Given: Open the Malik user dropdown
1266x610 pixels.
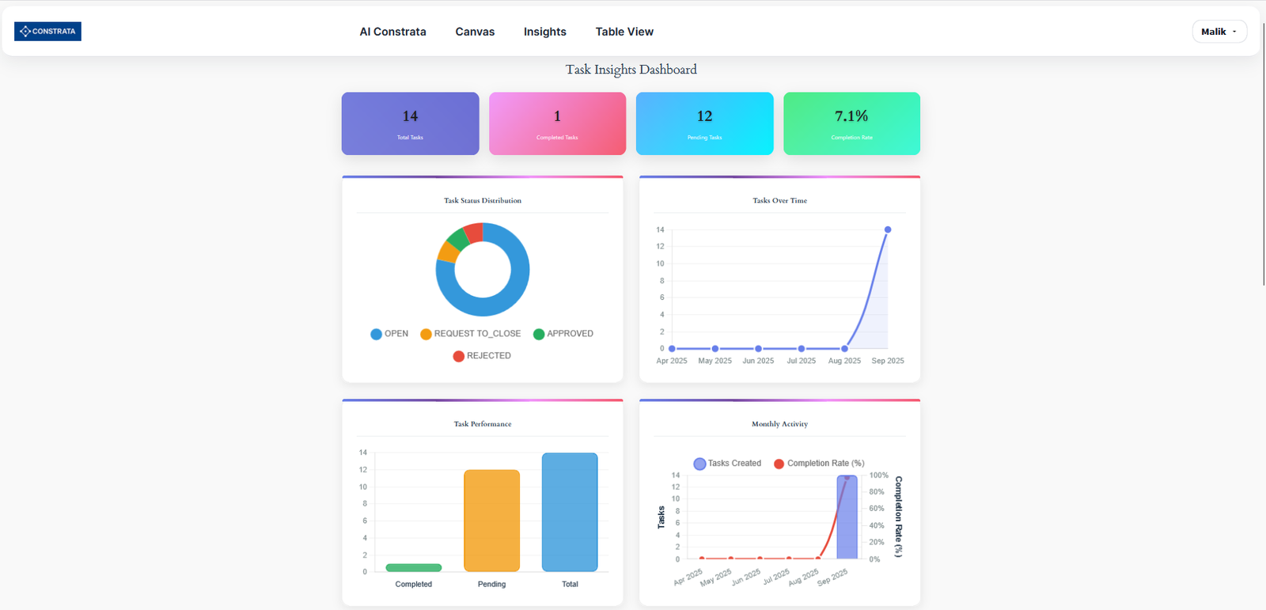Looking at the screenshot, I should 1219,32.
